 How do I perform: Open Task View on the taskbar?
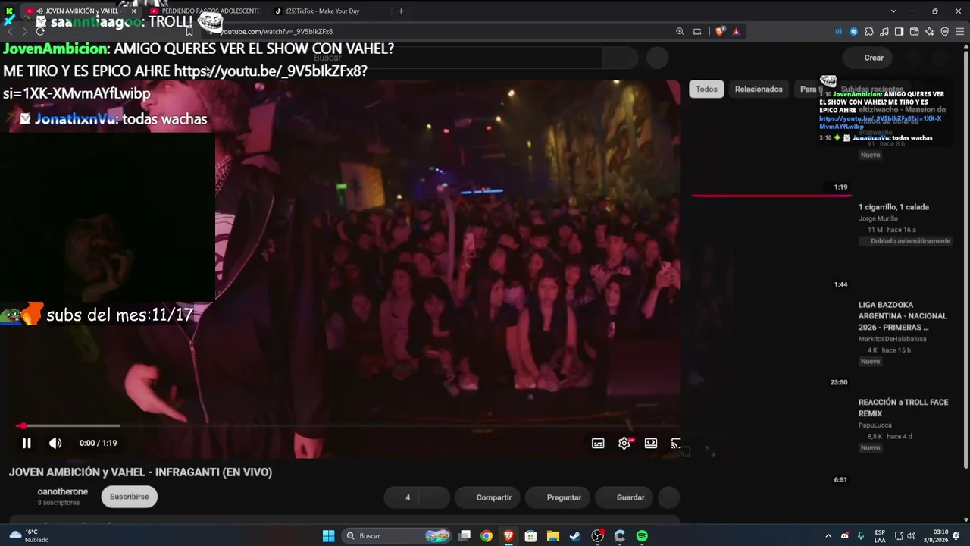tap(465, 536)
